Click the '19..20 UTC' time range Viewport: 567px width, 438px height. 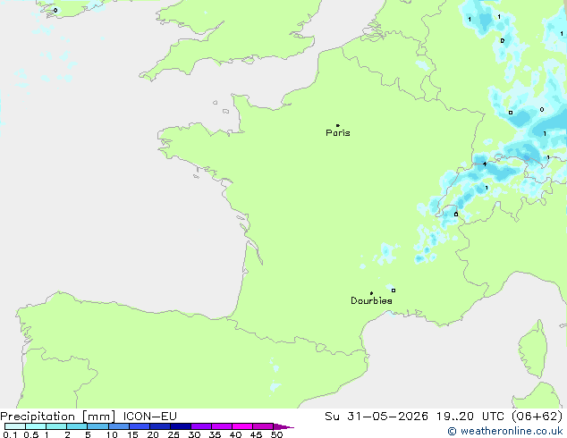pyautogui.click(x=470, y=417)
